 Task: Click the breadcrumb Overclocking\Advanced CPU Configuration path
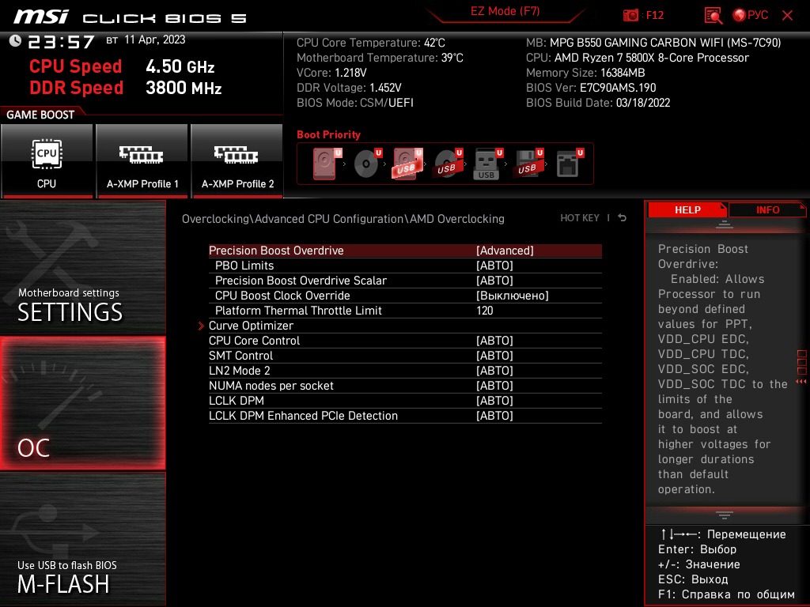click(343, 219)
